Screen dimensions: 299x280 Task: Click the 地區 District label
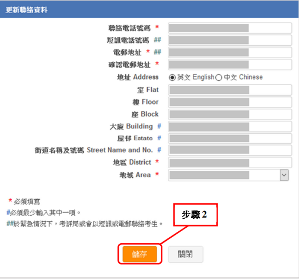coord(132,162)
